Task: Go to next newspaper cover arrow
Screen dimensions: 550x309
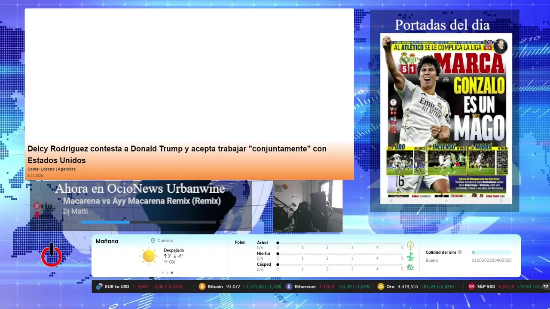Action: point(501,201)
